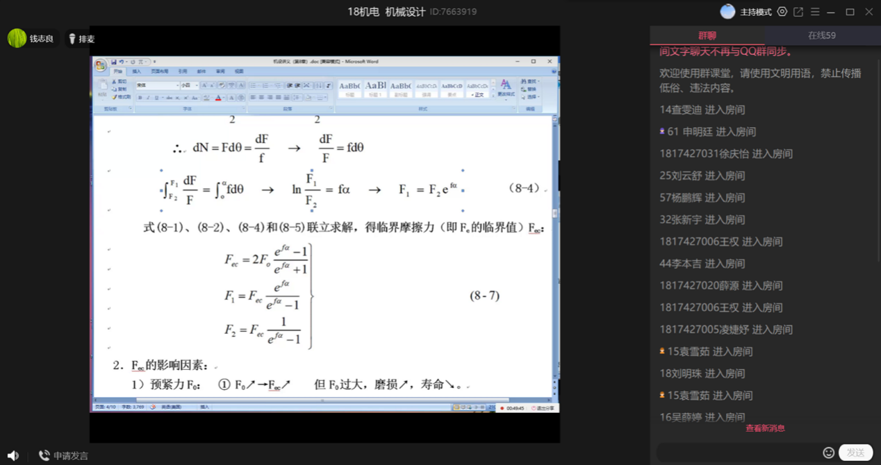881x465 pixels.
Task: Click the 排麦 microphone queue icon
Action: tap(72, 39)
